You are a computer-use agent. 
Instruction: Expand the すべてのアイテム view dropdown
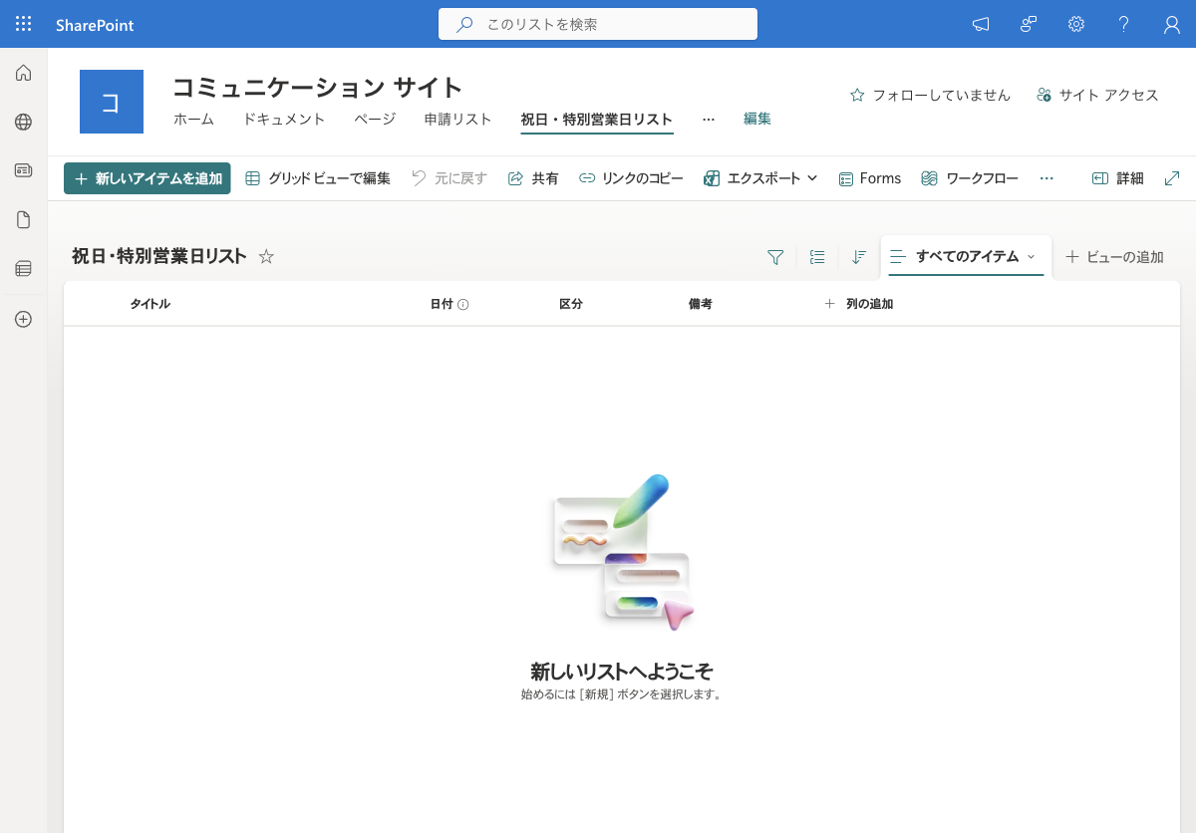click(966, 257)
